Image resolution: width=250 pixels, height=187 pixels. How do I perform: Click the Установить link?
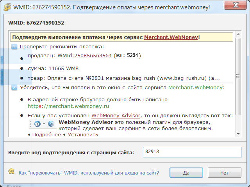click(x=83, y=134)
